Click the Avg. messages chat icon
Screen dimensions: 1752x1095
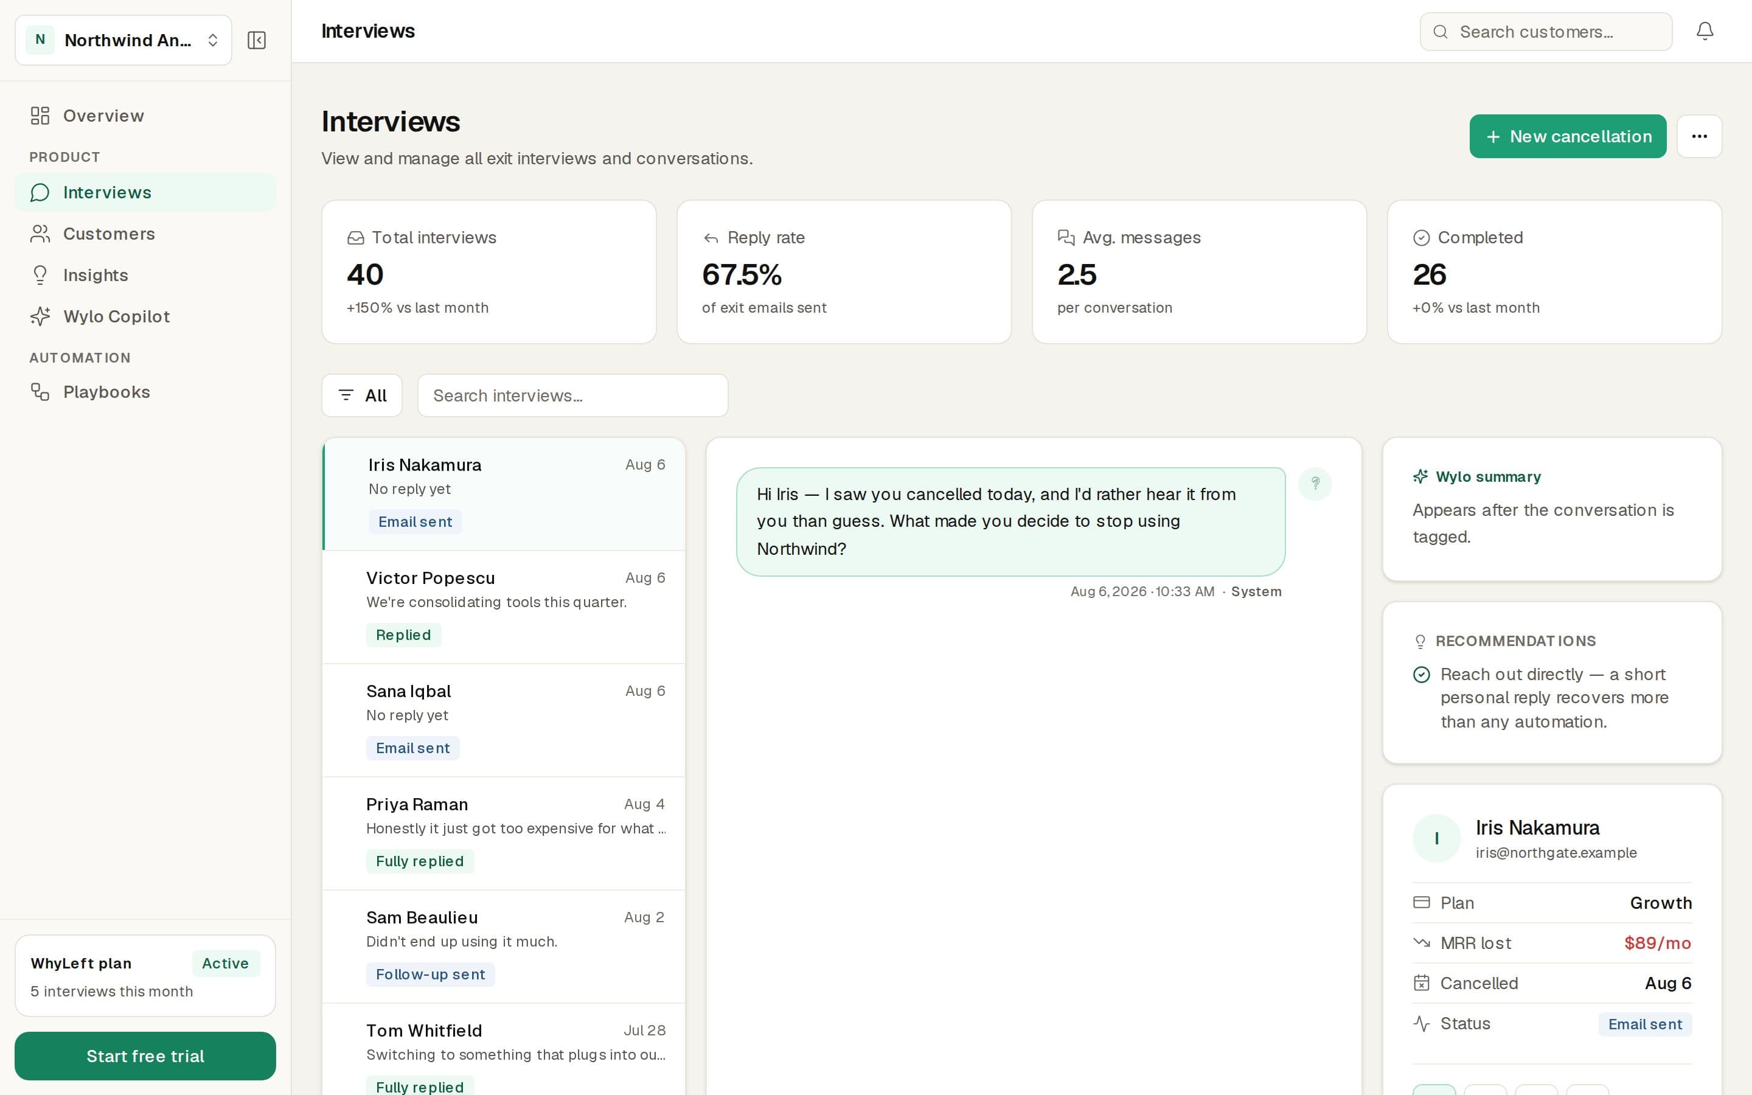pos(1066,237)
